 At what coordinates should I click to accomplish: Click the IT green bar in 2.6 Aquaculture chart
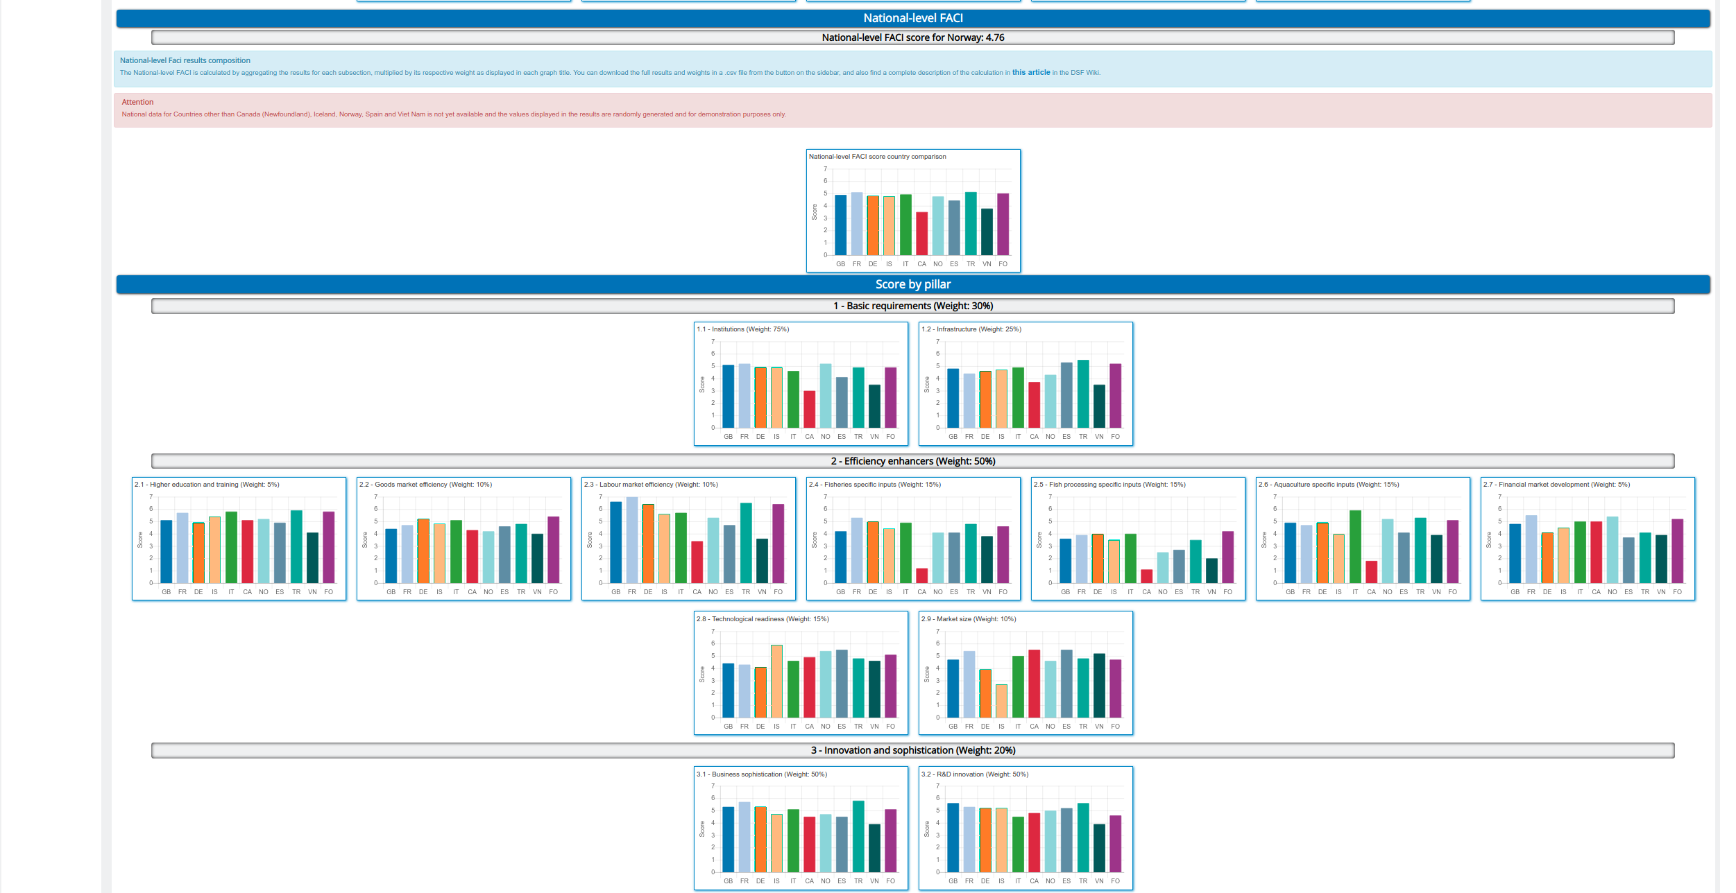[1355, 547]
